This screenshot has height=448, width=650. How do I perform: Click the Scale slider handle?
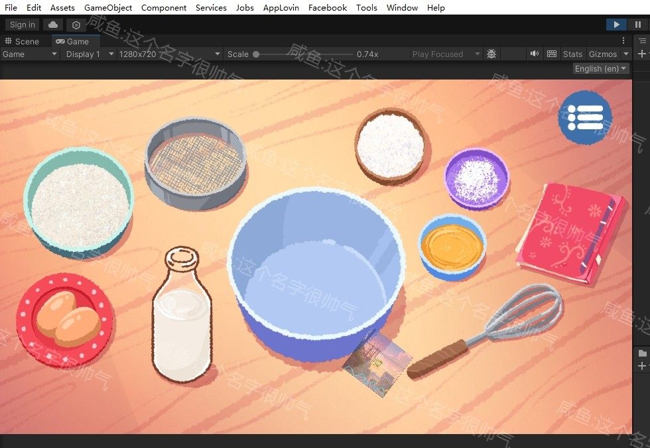click(256, 54)
